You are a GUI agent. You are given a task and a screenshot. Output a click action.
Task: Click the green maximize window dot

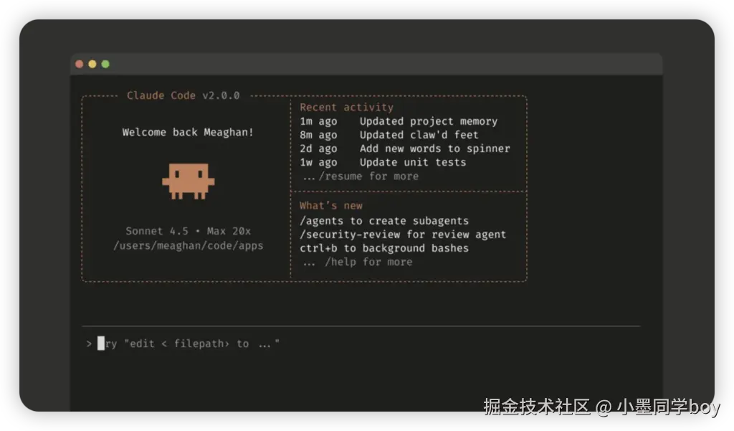(x=106, y=64)
